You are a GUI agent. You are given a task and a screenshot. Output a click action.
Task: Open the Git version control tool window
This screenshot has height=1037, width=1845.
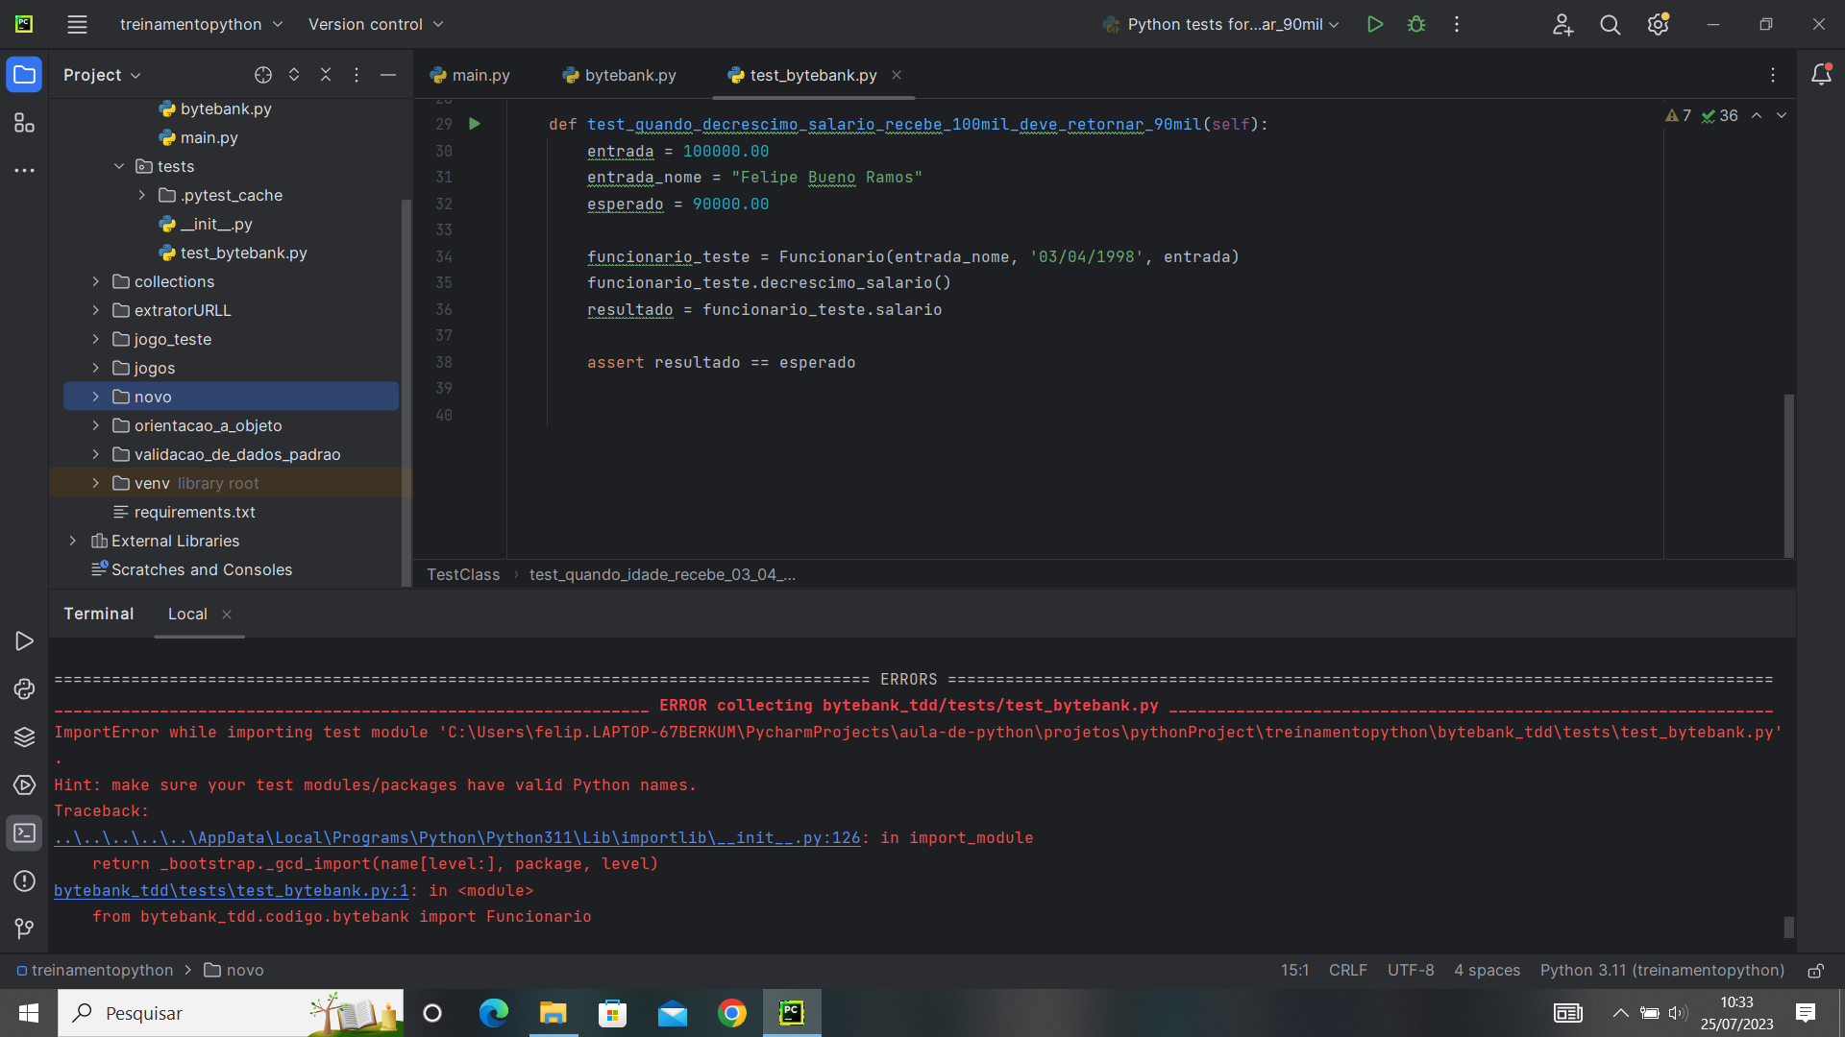24,928
